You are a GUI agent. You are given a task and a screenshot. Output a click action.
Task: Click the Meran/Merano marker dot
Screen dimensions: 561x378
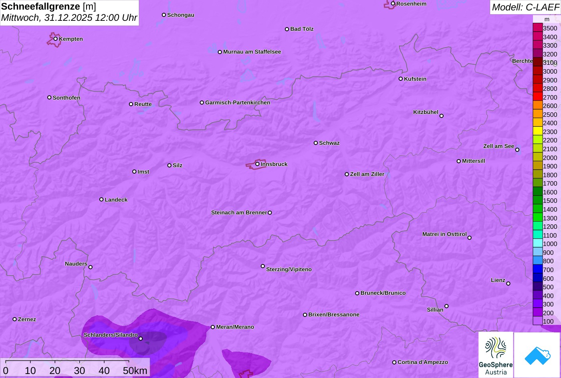[213, 327]
